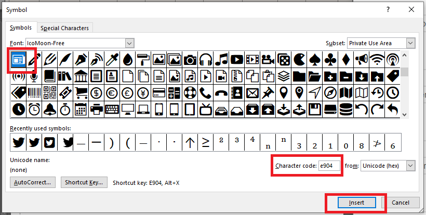Choose the clubs card suit symbol
The image size is (426, 215).
(x=330, y=59)
